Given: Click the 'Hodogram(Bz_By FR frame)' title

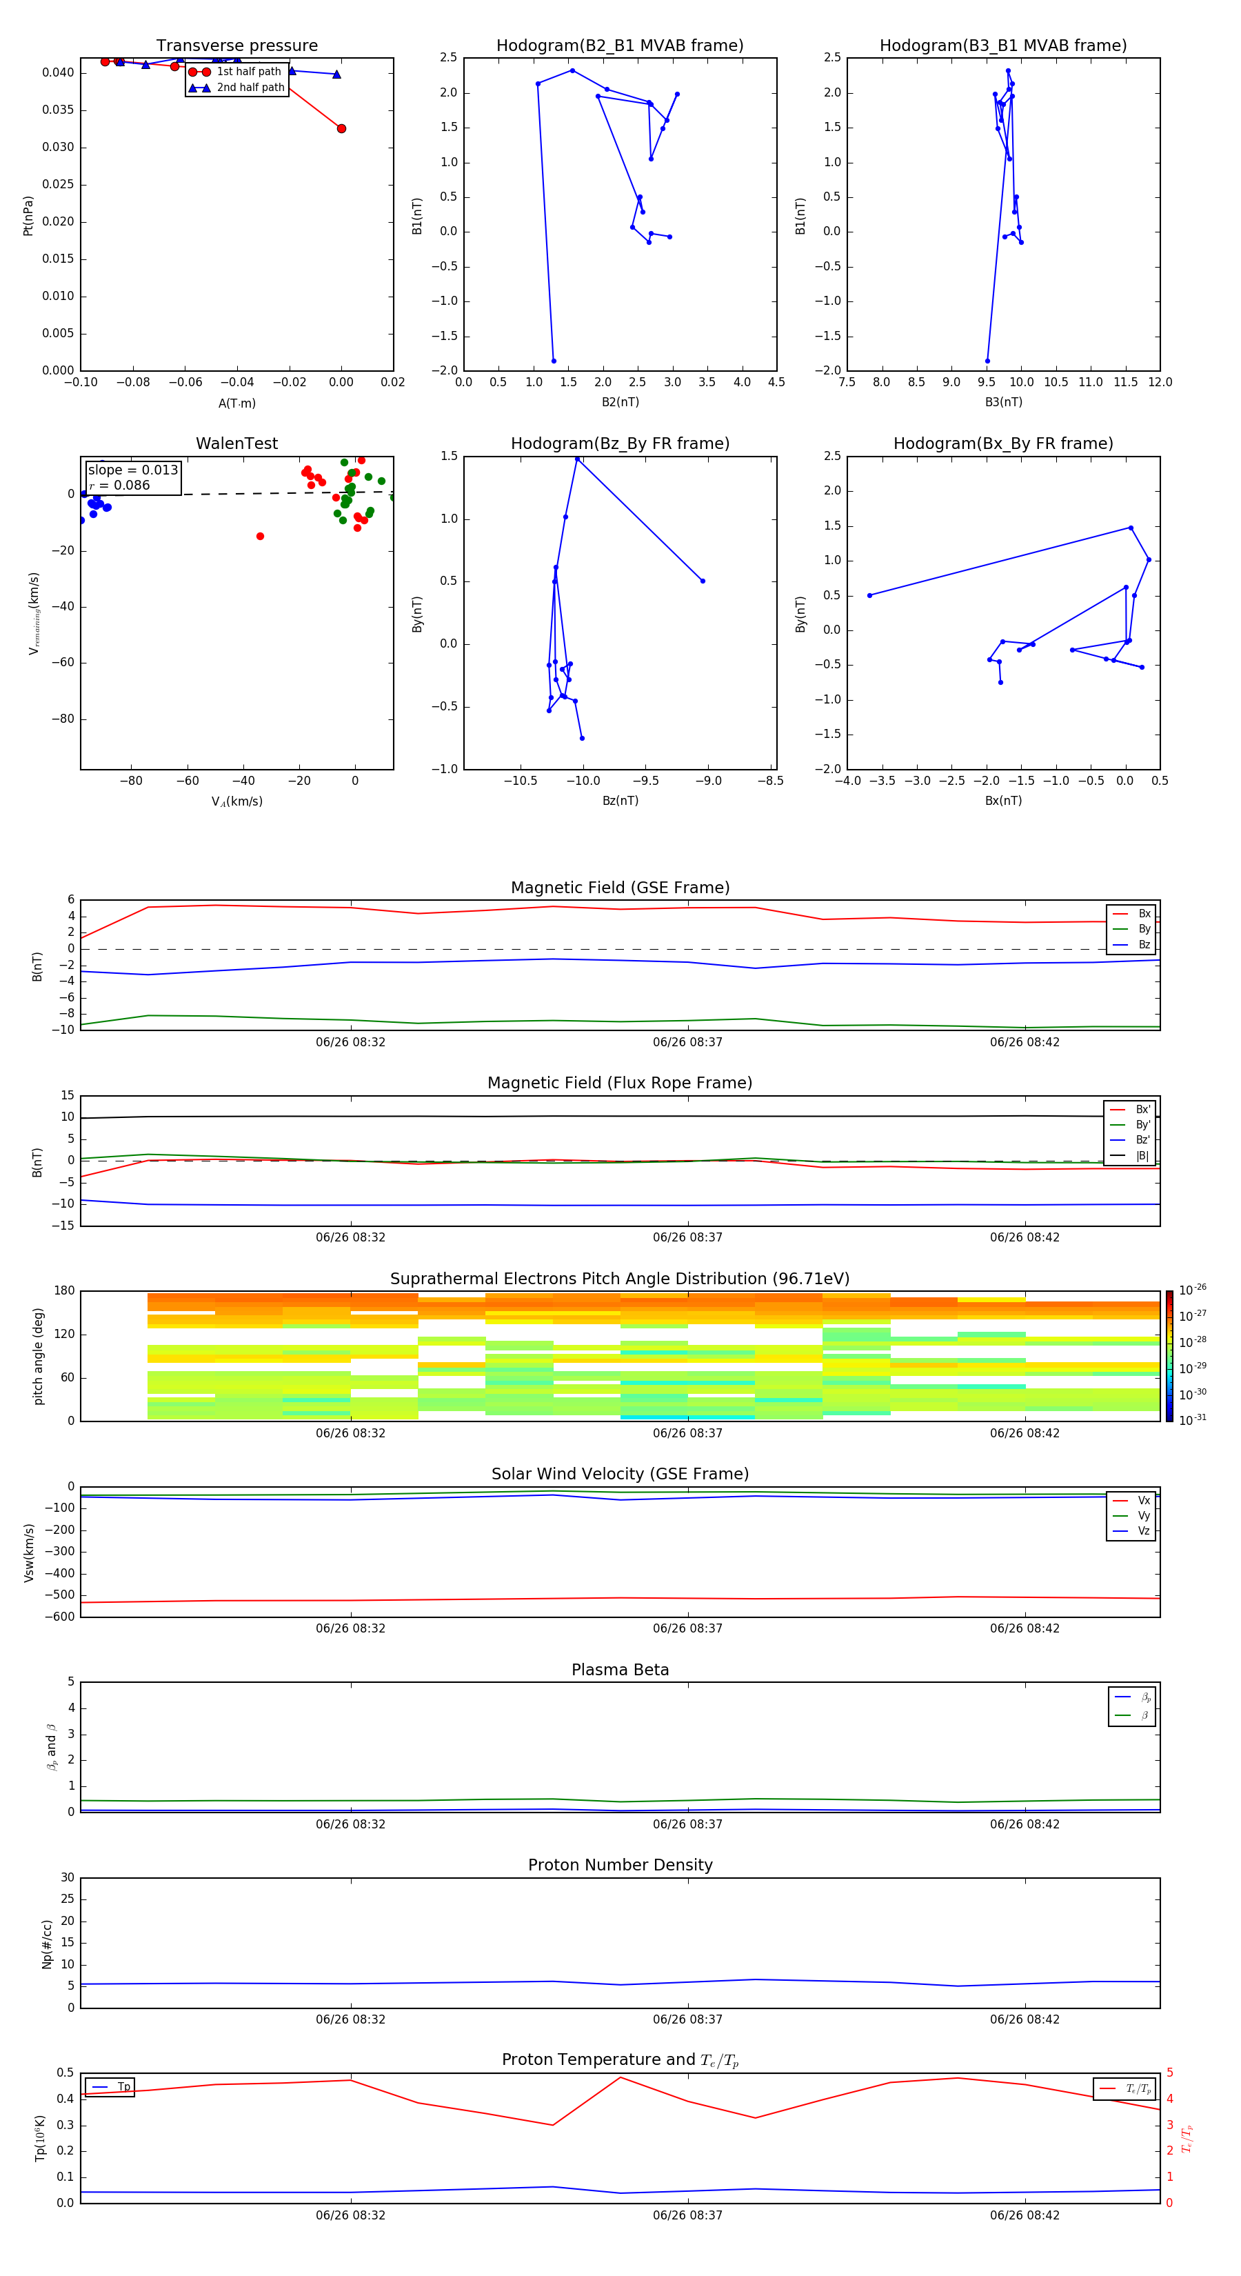Looking at the screenshot, I should tap(620, 443).
